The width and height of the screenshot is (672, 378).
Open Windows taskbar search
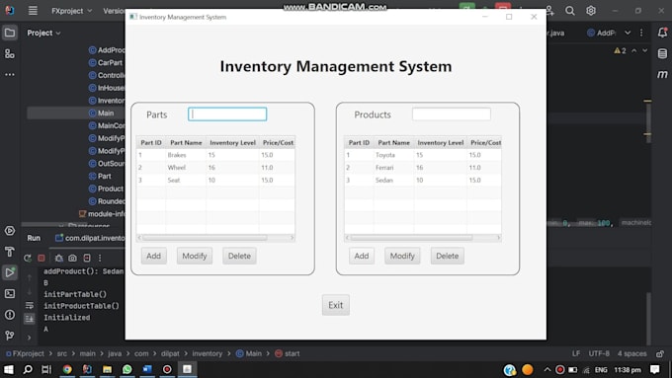click(28, 369)
